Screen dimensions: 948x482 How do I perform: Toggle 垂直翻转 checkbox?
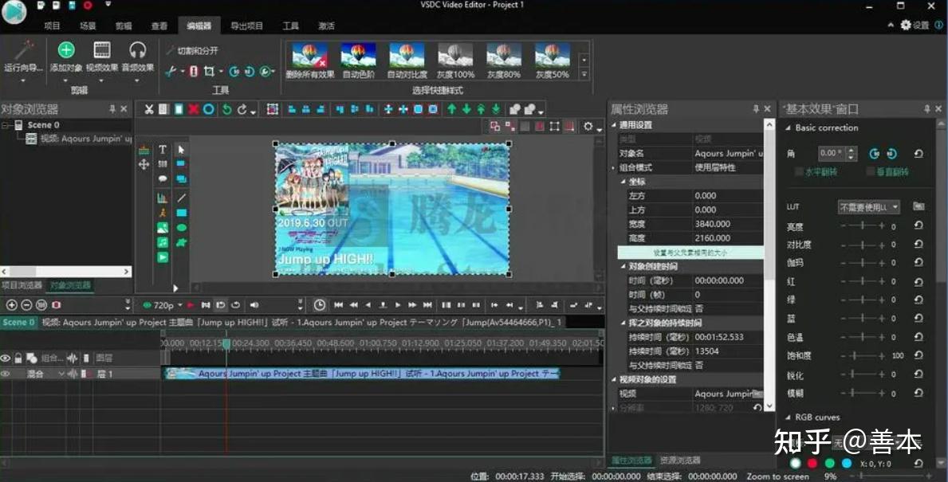(x=871, y=172)
